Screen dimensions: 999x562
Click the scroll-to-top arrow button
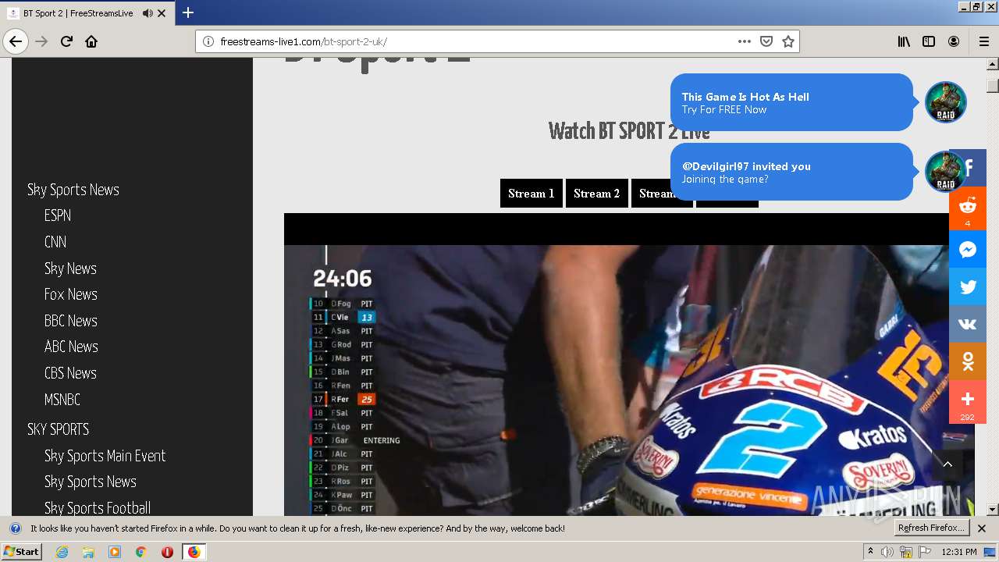[947, 464]
